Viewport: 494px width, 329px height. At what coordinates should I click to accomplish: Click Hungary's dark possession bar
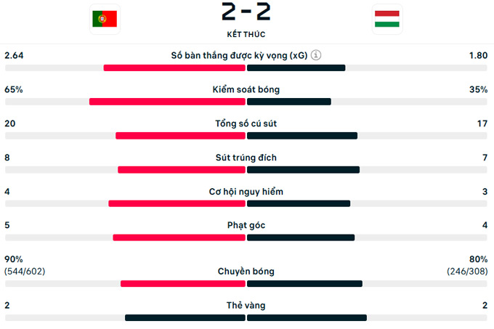click(x=289, y=102)
